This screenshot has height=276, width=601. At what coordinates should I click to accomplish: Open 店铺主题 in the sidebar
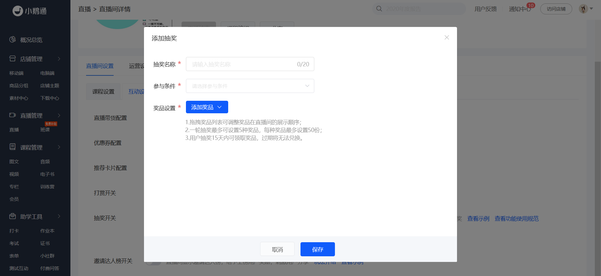click(49, 85)
